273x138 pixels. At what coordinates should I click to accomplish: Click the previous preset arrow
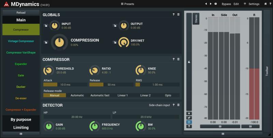tap(206, 4)
